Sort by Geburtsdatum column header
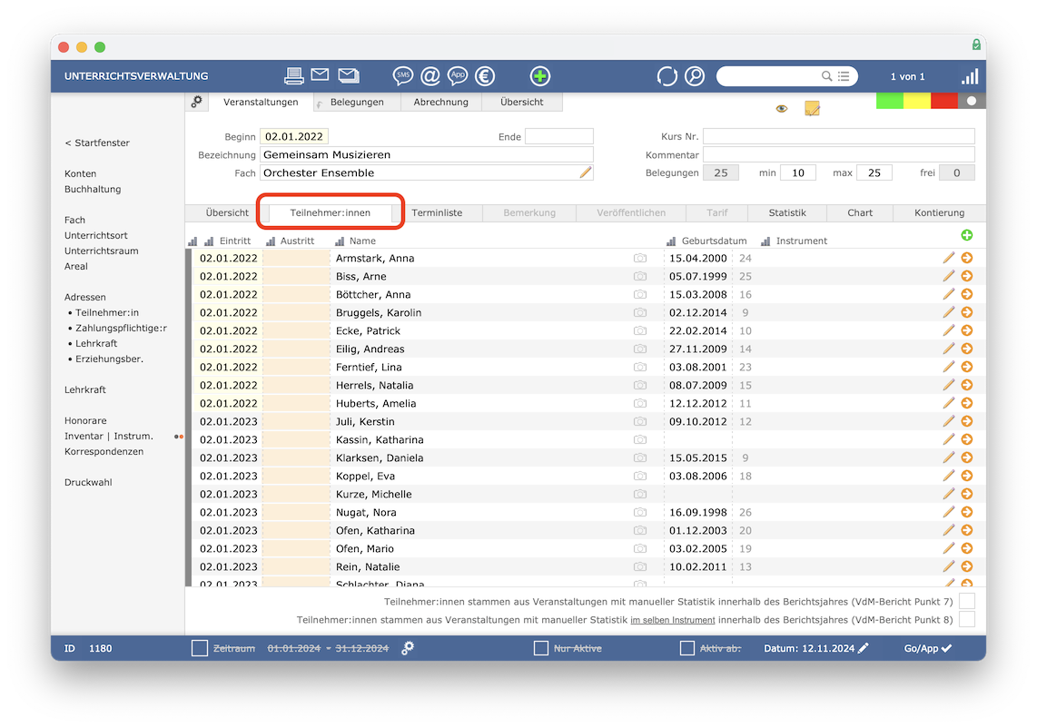Screen dimensions: 1037x728 pos(715,241)
